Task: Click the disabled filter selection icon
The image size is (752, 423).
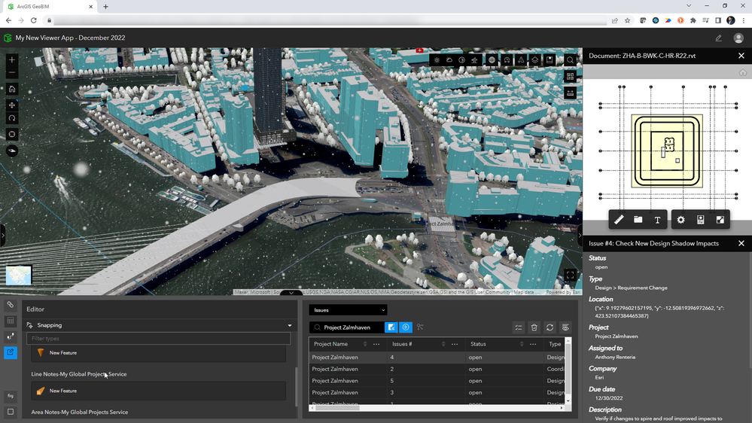Action: pos(420,327)
